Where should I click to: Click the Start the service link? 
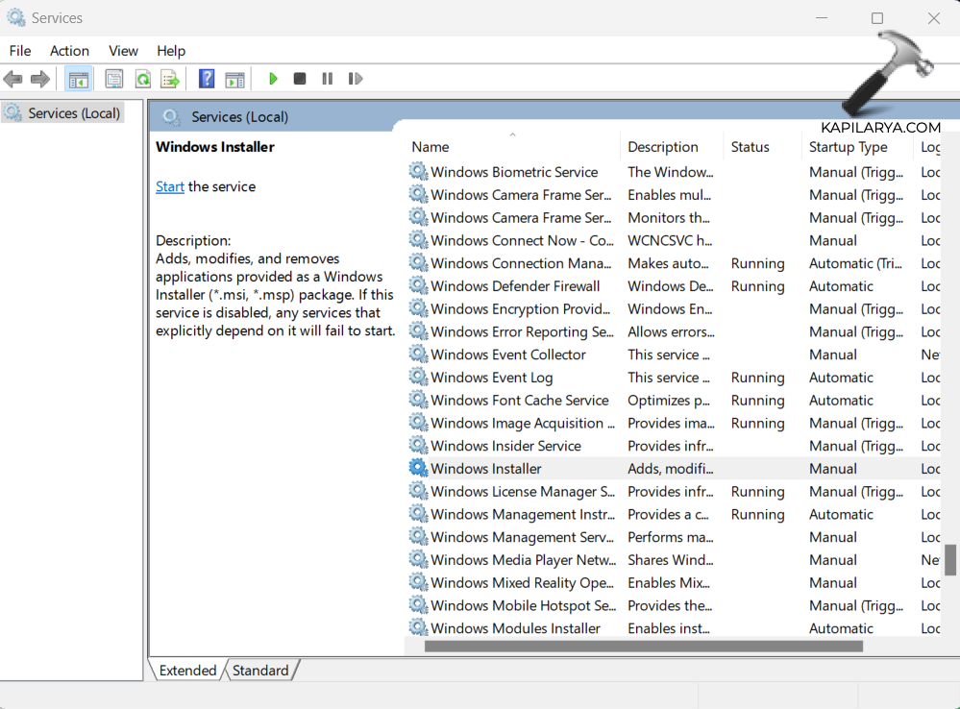[170, 186]
